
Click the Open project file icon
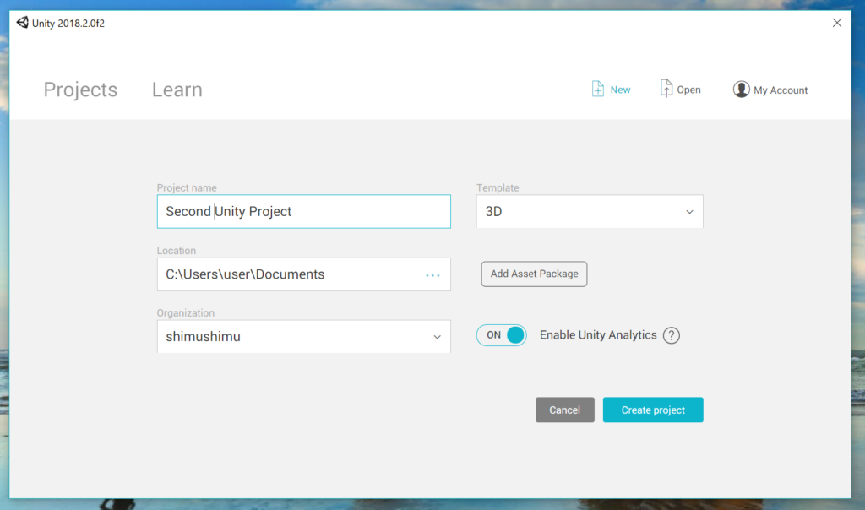pos(666,89)
